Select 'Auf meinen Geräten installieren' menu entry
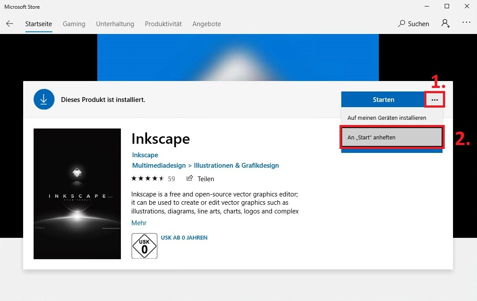Viewport: 477px width, 301px height. coord(387,118)
